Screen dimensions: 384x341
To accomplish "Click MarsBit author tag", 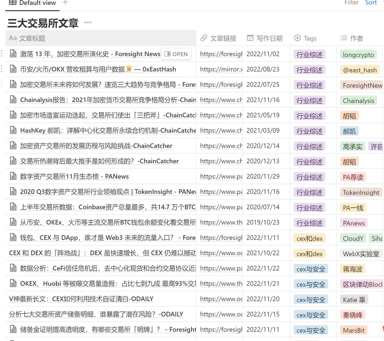I will pyautogui.click(x=354, y=330).
